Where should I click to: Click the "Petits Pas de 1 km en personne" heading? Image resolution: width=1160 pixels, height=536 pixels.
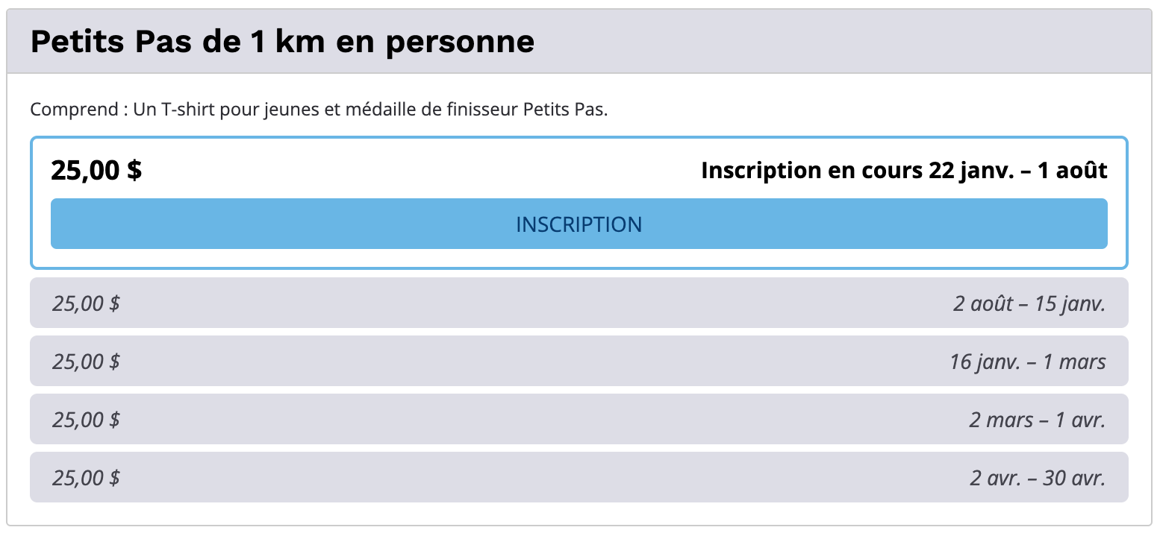click(282, 42)
